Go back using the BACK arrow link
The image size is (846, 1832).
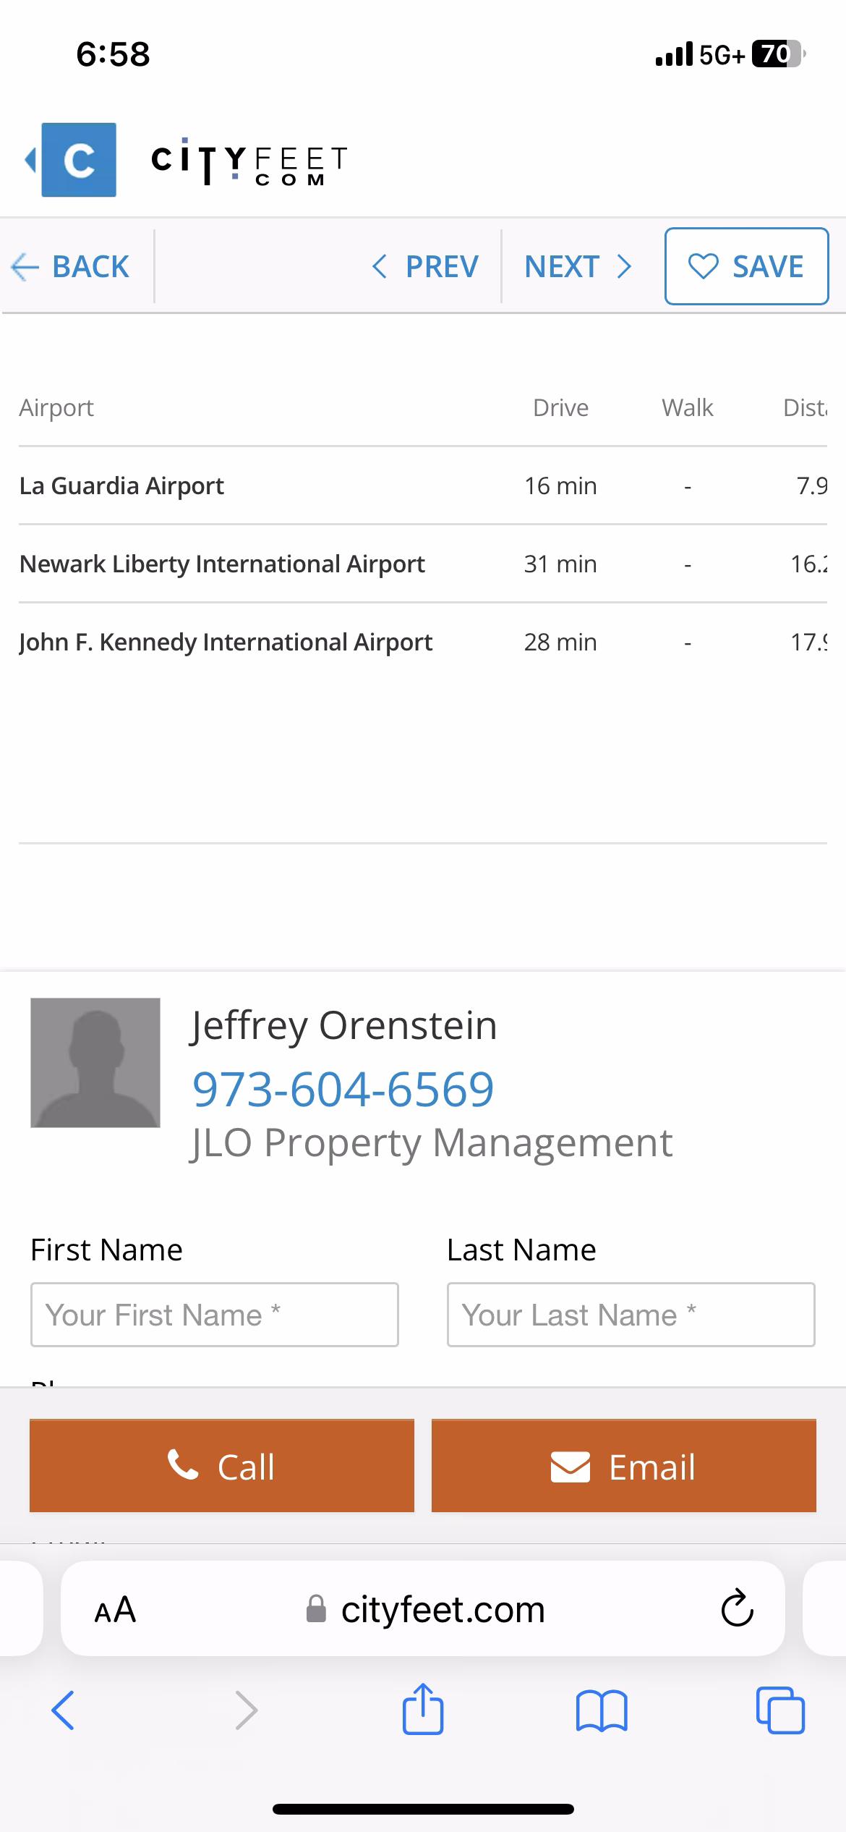click(x=71, y=266)
